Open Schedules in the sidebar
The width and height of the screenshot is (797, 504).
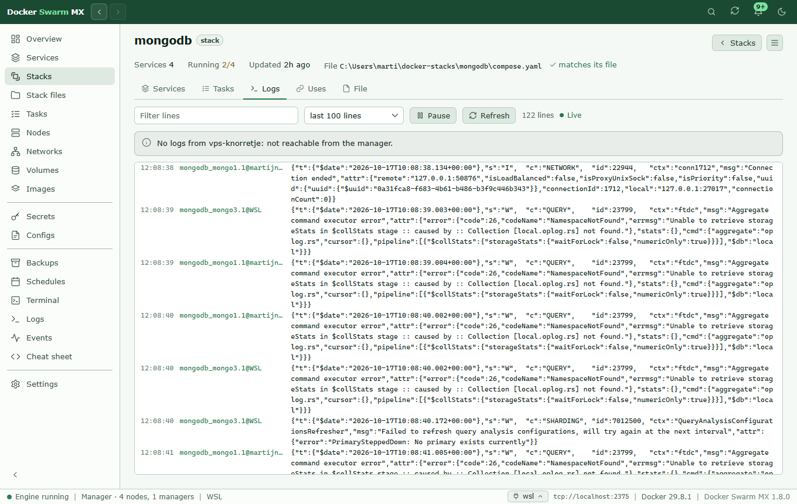tap(60, 281)
